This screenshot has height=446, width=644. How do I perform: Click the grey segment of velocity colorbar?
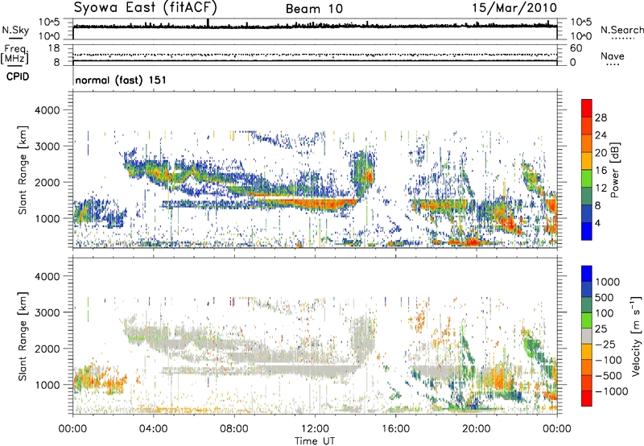pos(587,336)
